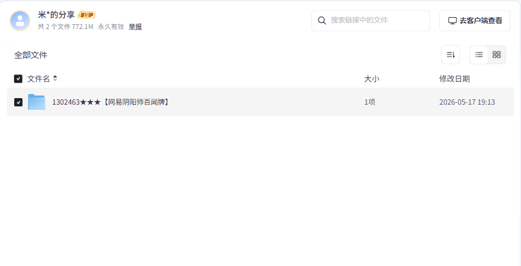This screenshot has height=266, width=521.
Task: Click the 举报 report link
Action: coord(135,27)
